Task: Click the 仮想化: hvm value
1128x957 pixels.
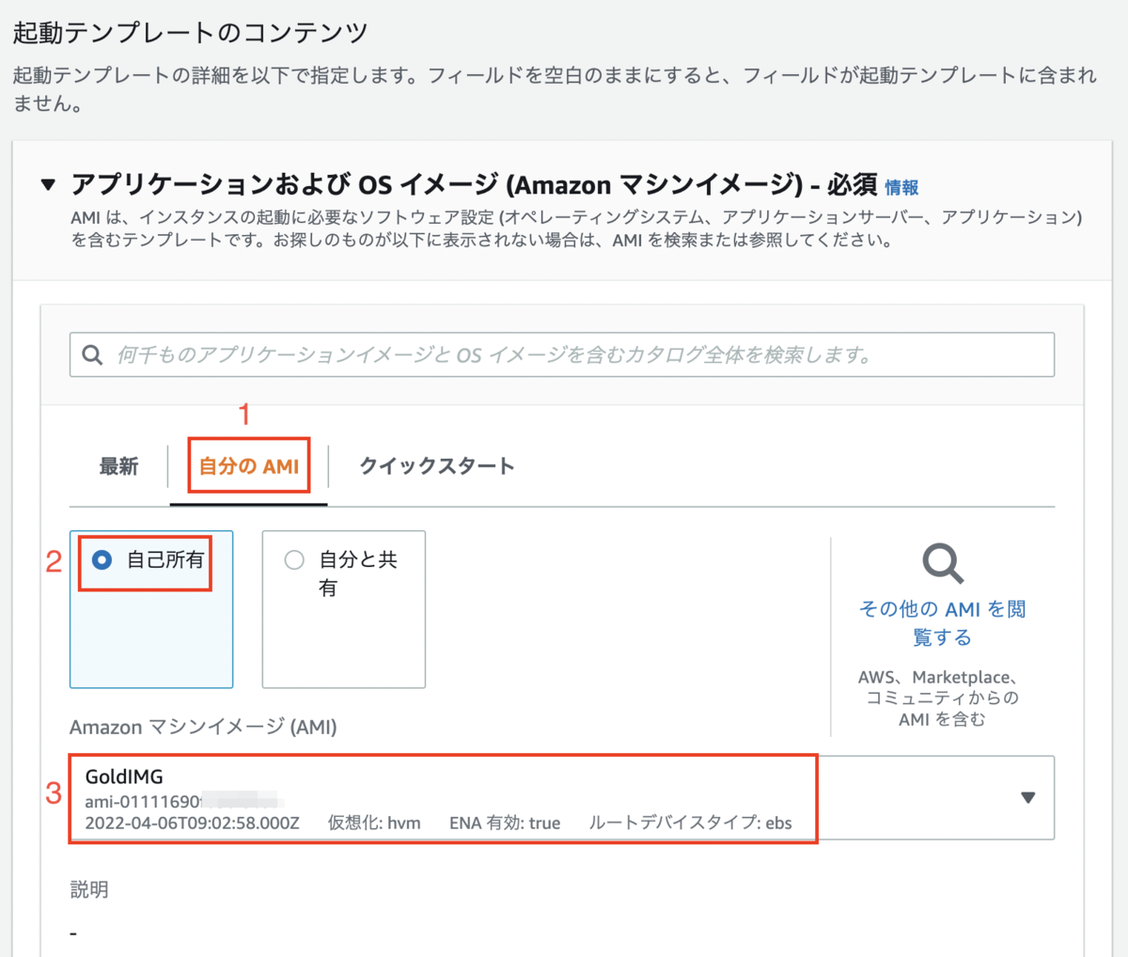Action: pos(374,823)
